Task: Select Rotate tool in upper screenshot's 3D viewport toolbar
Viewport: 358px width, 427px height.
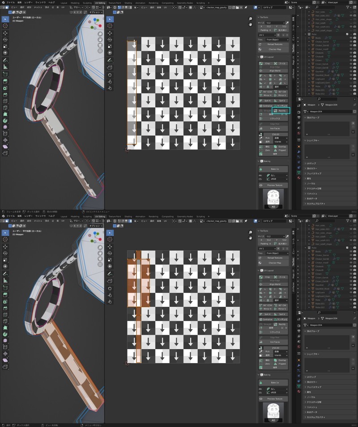Action: click(5, 40)
